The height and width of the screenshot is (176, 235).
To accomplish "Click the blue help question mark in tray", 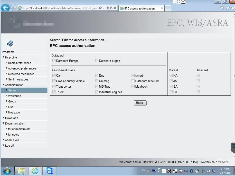I will coord(154,170).
